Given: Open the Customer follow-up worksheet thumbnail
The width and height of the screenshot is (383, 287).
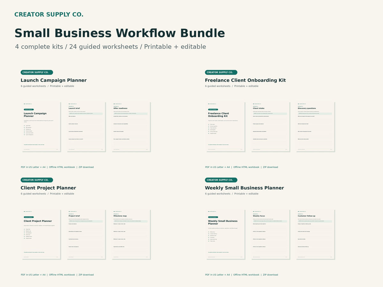Looking at the screenshot, I should 315,234.
